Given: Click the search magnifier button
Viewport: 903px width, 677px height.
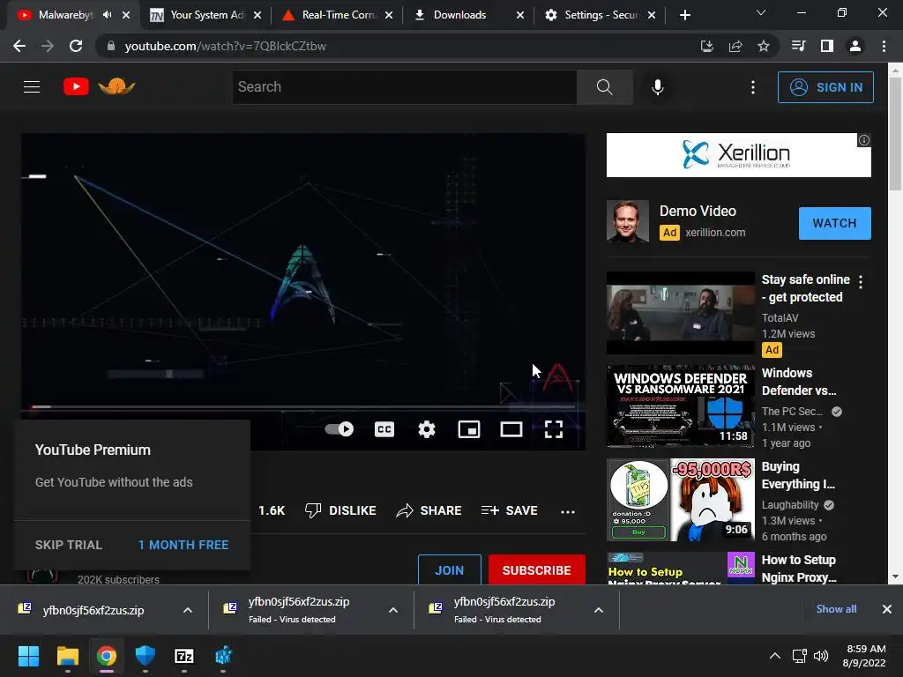Looking at the screenshot, I should 605,87.
